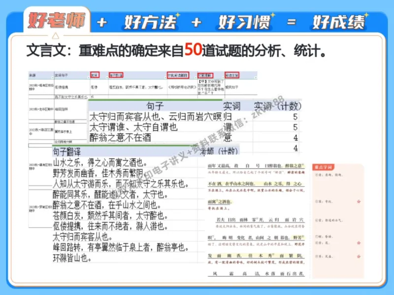Click the red 重点字词 label on the notes panel
This screenshot has width=394, height=295.
click(323, 167)
